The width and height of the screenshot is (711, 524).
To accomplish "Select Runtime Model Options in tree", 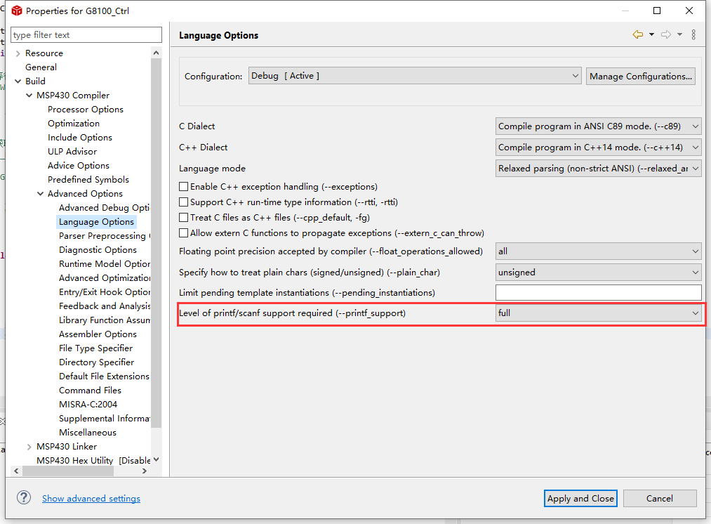I will (104, 264).
